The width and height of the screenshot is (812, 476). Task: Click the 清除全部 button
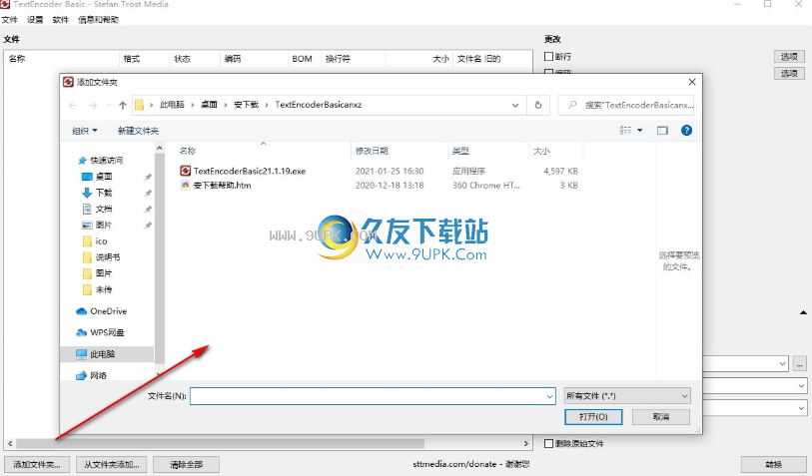pyautogui.click(x=187, y=465)
